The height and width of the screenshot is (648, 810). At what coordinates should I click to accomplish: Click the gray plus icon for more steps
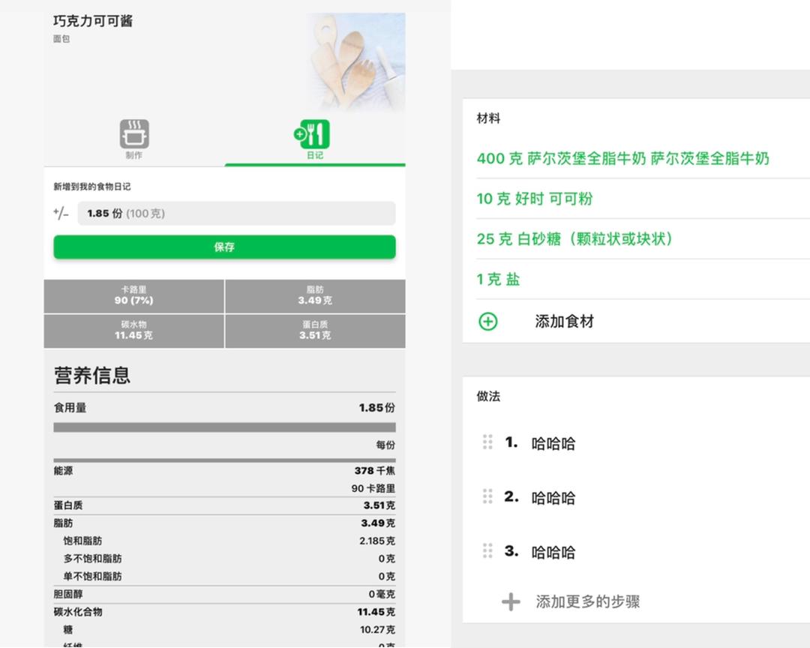point(511,601)
